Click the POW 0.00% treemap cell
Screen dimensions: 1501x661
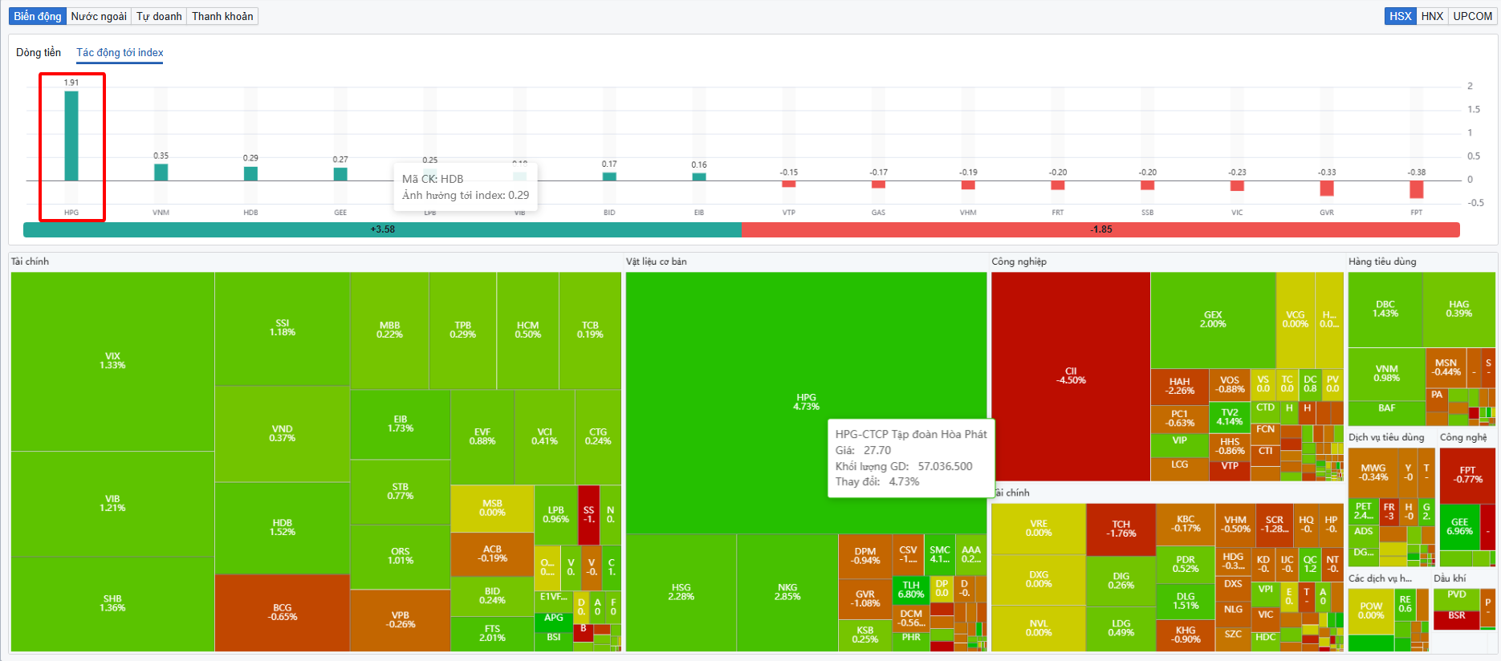(x=1371, y=611)
